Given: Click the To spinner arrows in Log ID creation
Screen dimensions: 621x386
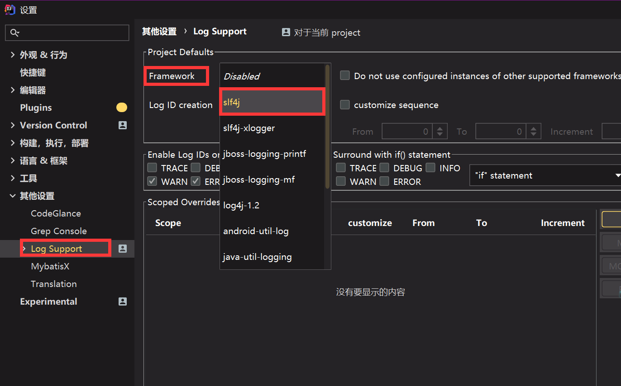Looking at the screenshot, I should pyautogui.click(x=534, y=132).
